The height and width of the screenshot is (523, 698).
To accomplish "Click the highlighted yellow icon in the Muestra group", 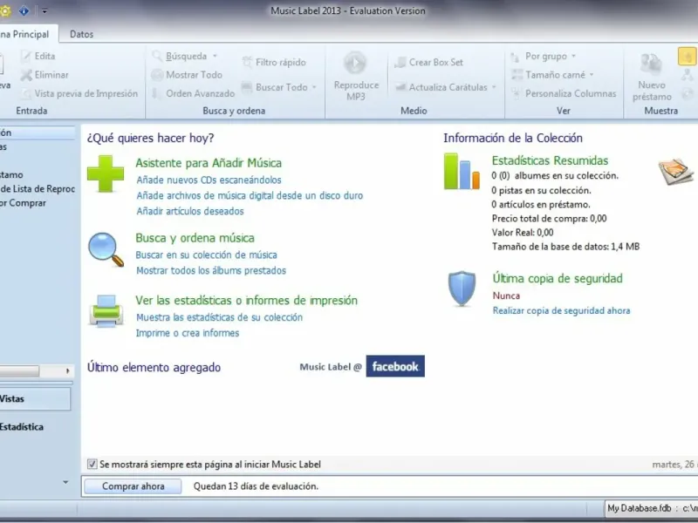I will tap(688, 57).
